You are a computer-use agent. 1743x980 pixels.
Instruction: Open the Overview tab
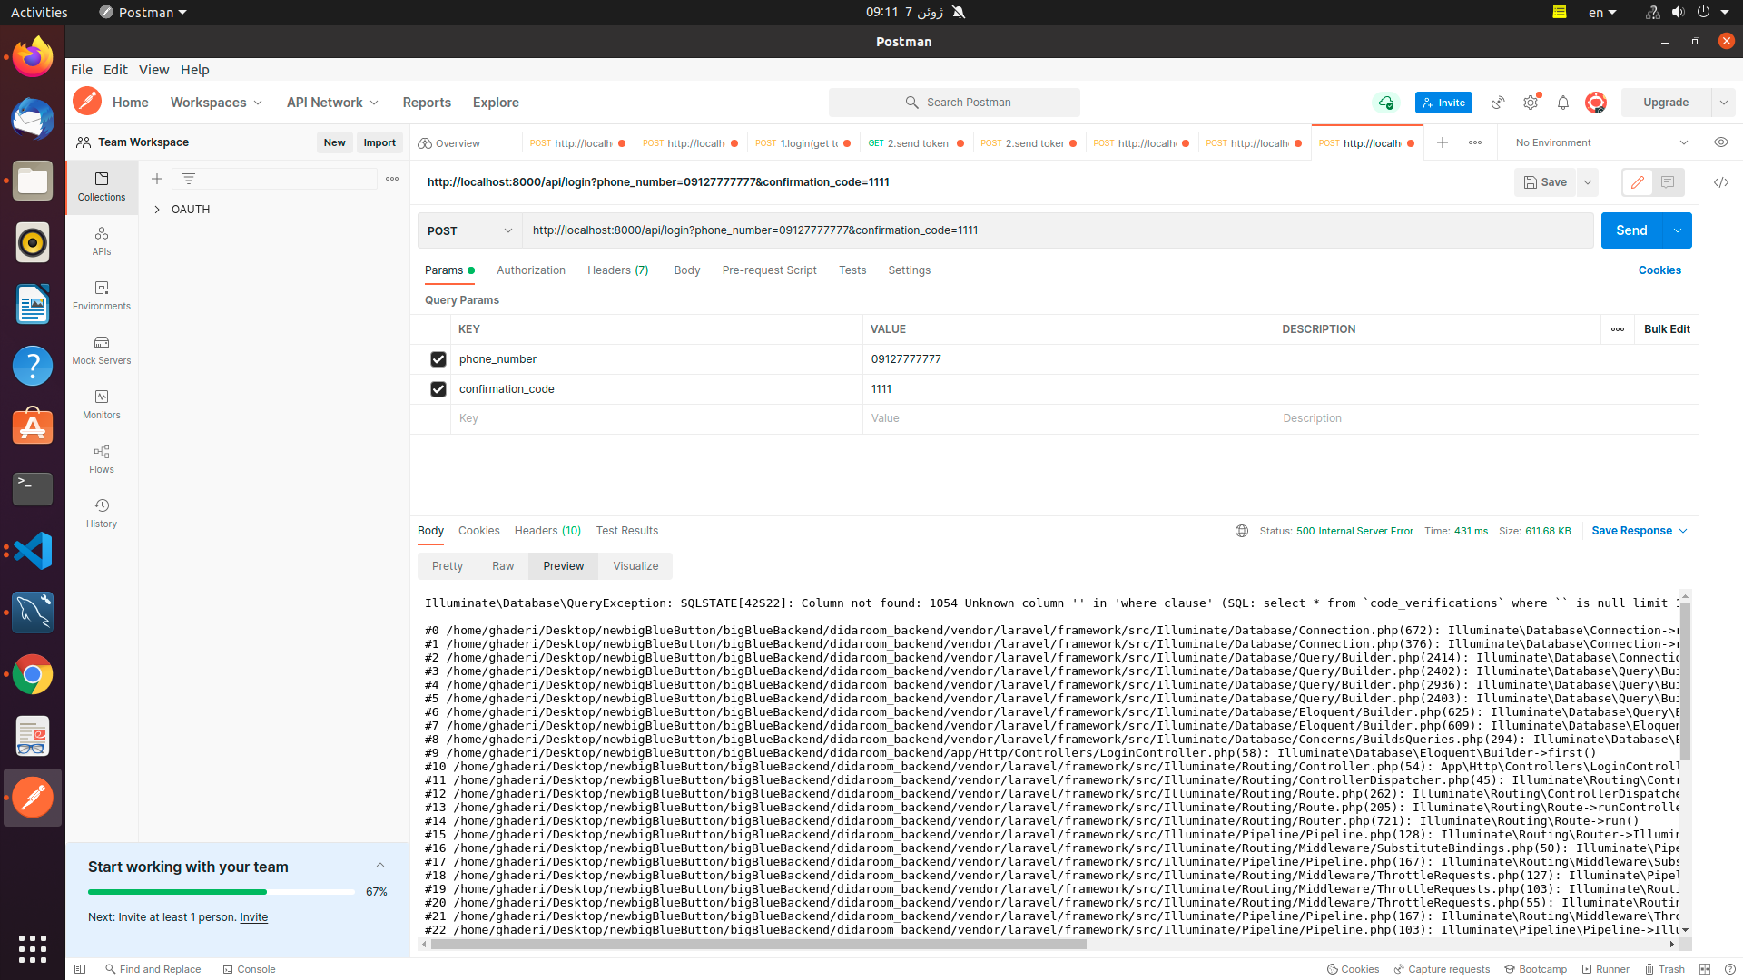click(449, 143)
